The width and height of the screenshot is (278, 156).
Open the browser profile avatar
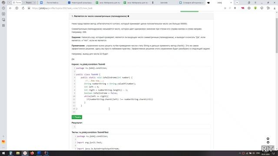click(3, 3)
